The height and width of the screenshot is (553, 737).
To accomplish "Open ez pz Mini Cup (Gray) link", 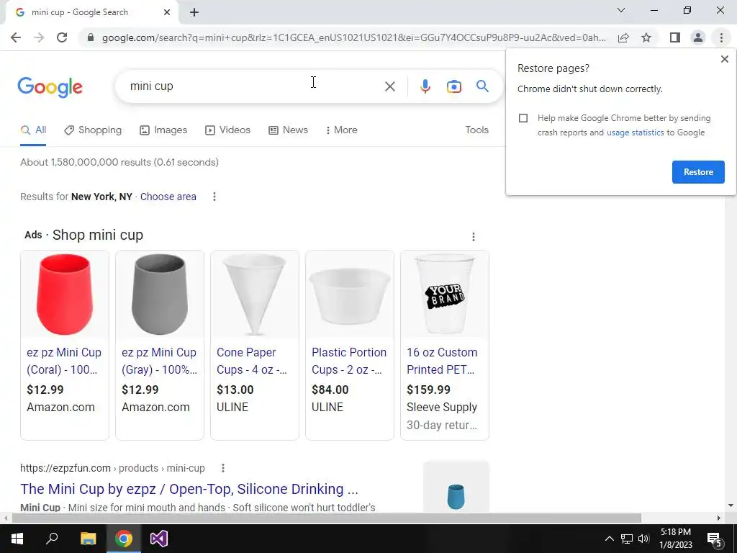I will 159,361.
